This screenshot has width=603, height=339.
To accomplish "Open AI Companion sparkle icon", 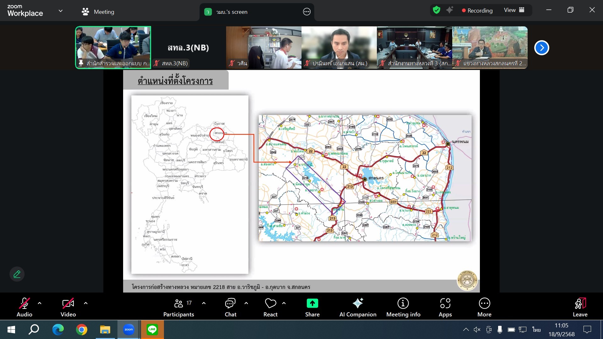I will point(358,304).
